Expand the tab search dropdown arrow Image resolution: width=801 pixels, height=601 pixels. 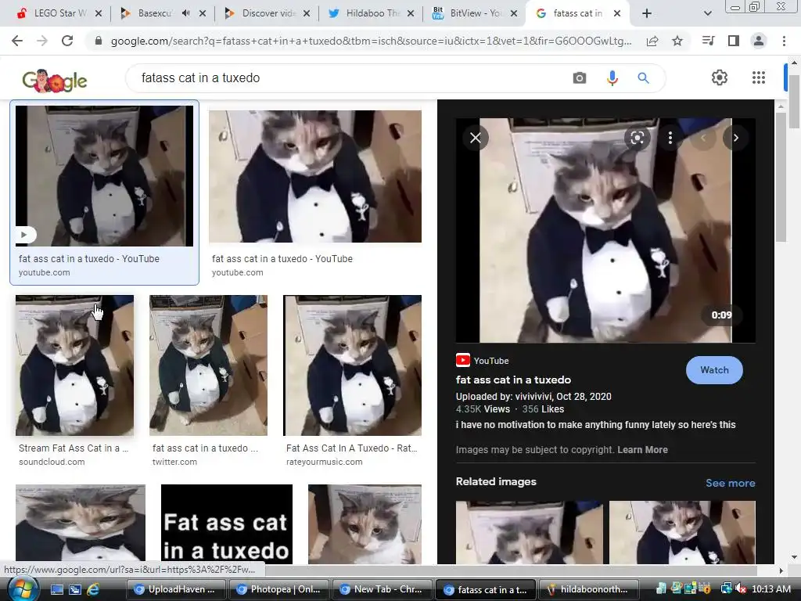tap(707, 13)
